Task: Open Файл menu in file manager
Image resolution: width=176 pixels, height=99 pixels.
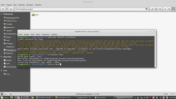Action: tap(3, 5)
